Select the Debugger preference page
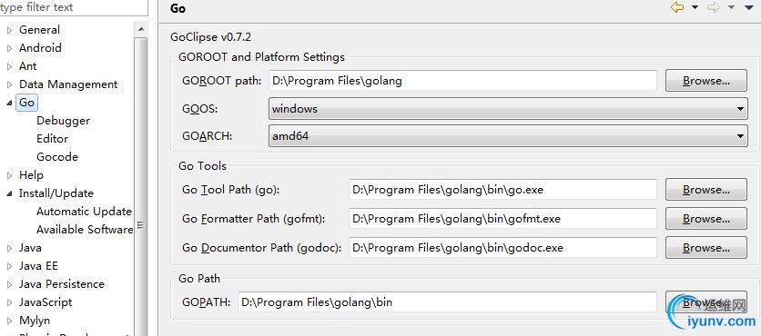Image resolution: width=761 pixels, height=336 pixels. (x=63, y=121)
